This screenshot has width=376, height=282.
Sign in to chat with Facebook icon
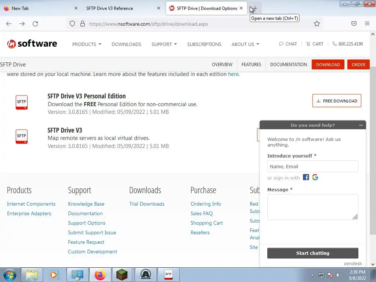(306, 177)
